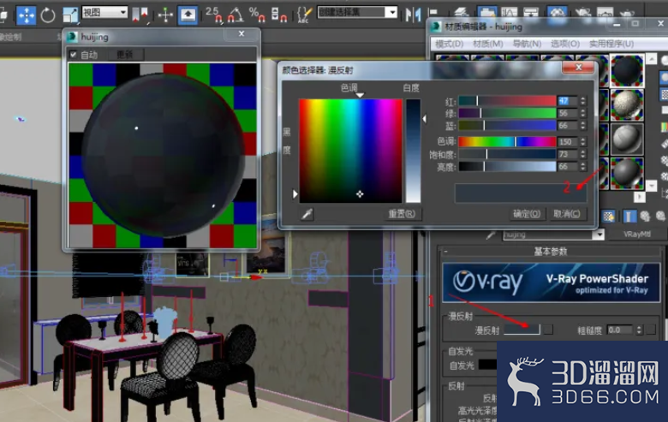Screen dimensions: 668x422
Task: Click the diffuse map button next to 漫反射 swatch
Action: tap(549, 330)
